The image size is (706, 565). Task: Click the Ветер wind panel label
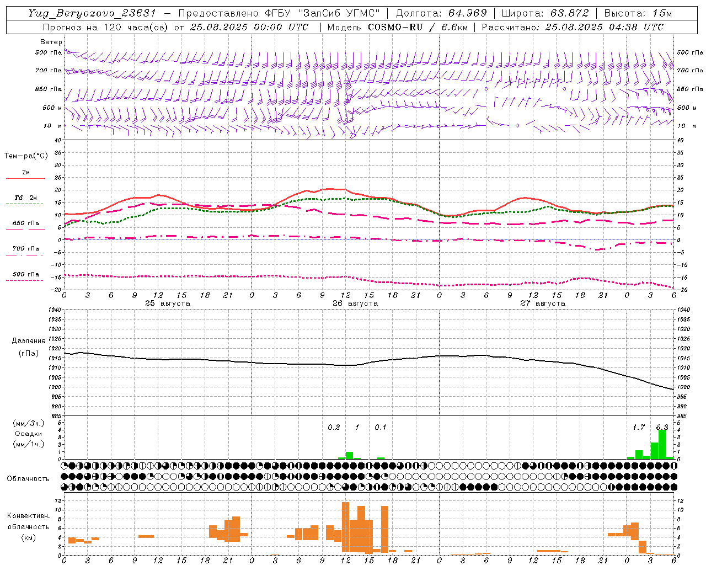click(x=51, y=42)
